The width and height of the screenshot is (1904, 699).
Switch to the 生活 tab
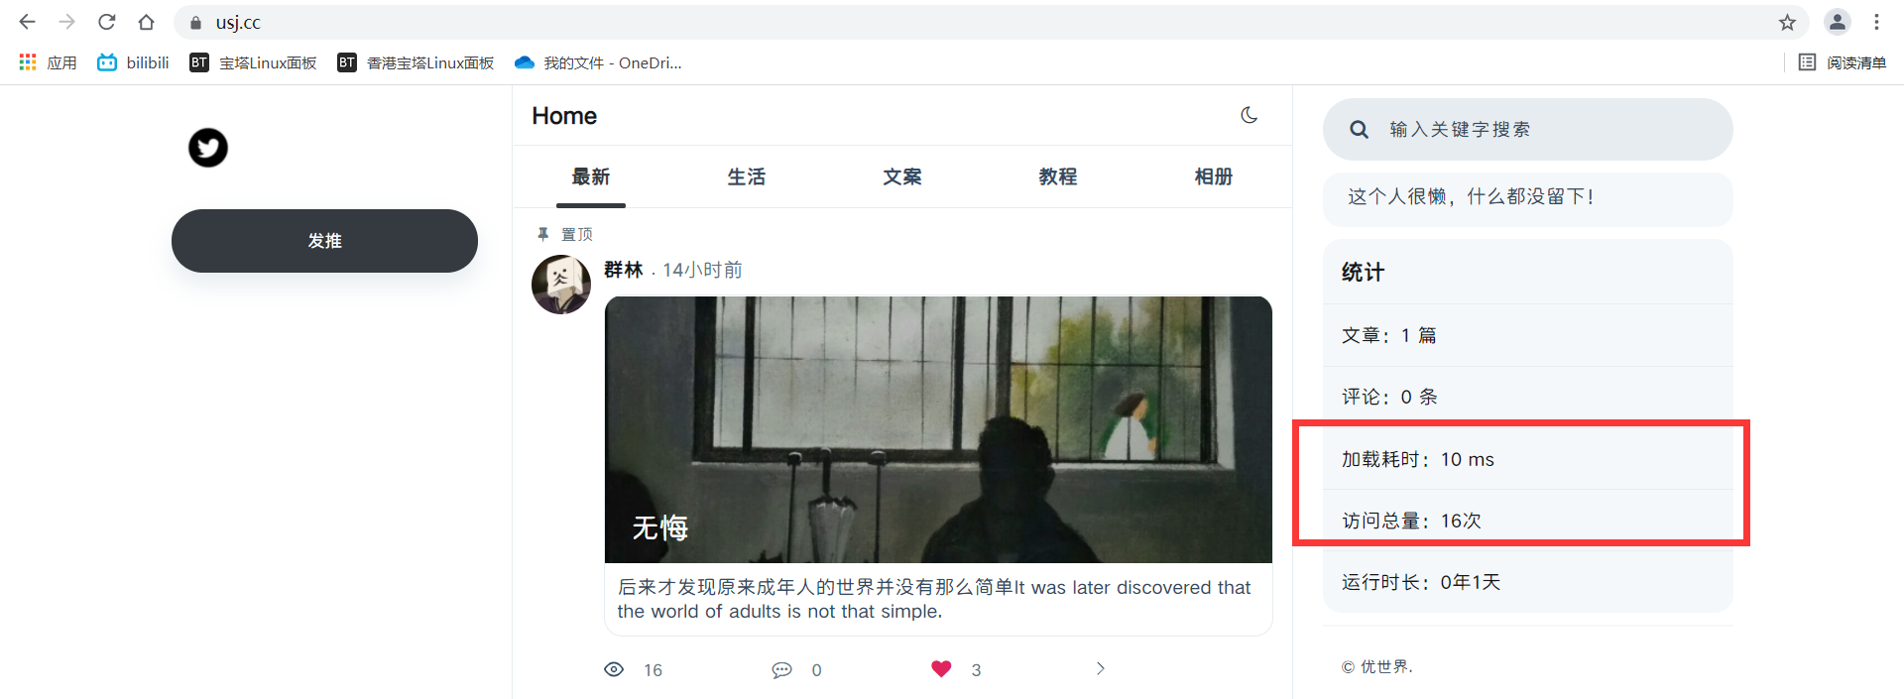click(747, 176)
